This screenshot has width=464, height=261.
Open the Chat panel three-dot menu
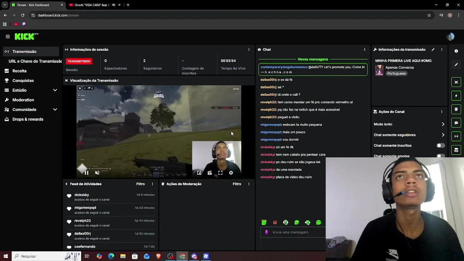pyautogui.click(x=365, y=50)
